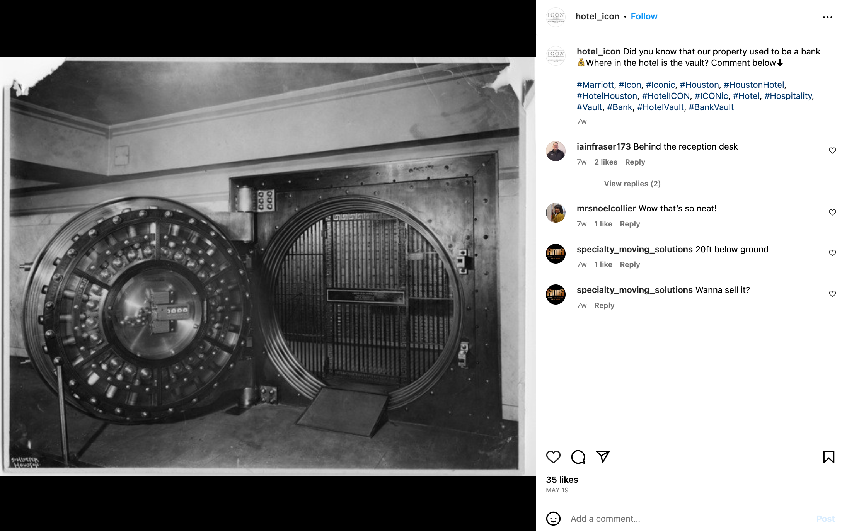
Task: View the 35 likes list
Action: pos(562,480)
